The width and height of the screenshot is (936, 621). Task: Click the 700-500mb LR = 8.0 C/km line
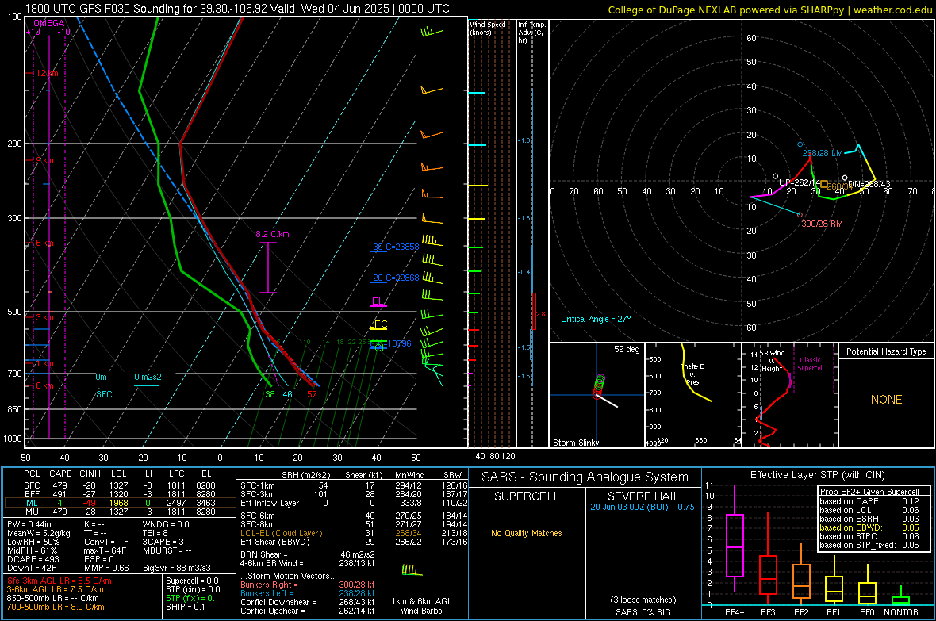56,607
